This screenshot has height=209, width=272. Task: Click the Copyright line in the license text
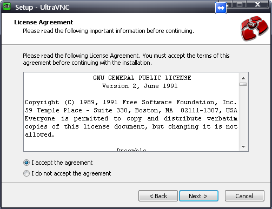click(x=131, y=102)
